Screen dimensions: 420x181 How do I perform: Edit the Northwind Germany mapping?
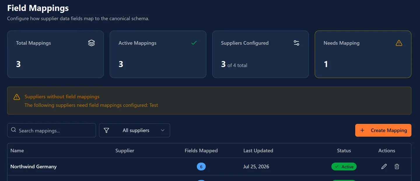click(x=384, y=166)
